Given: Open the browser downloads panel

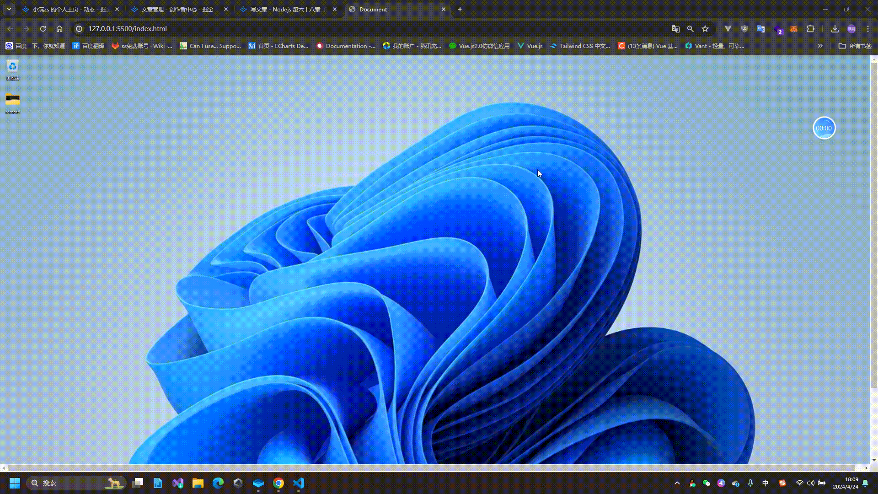Looking at the screenshot, I should tap(835, 28).
